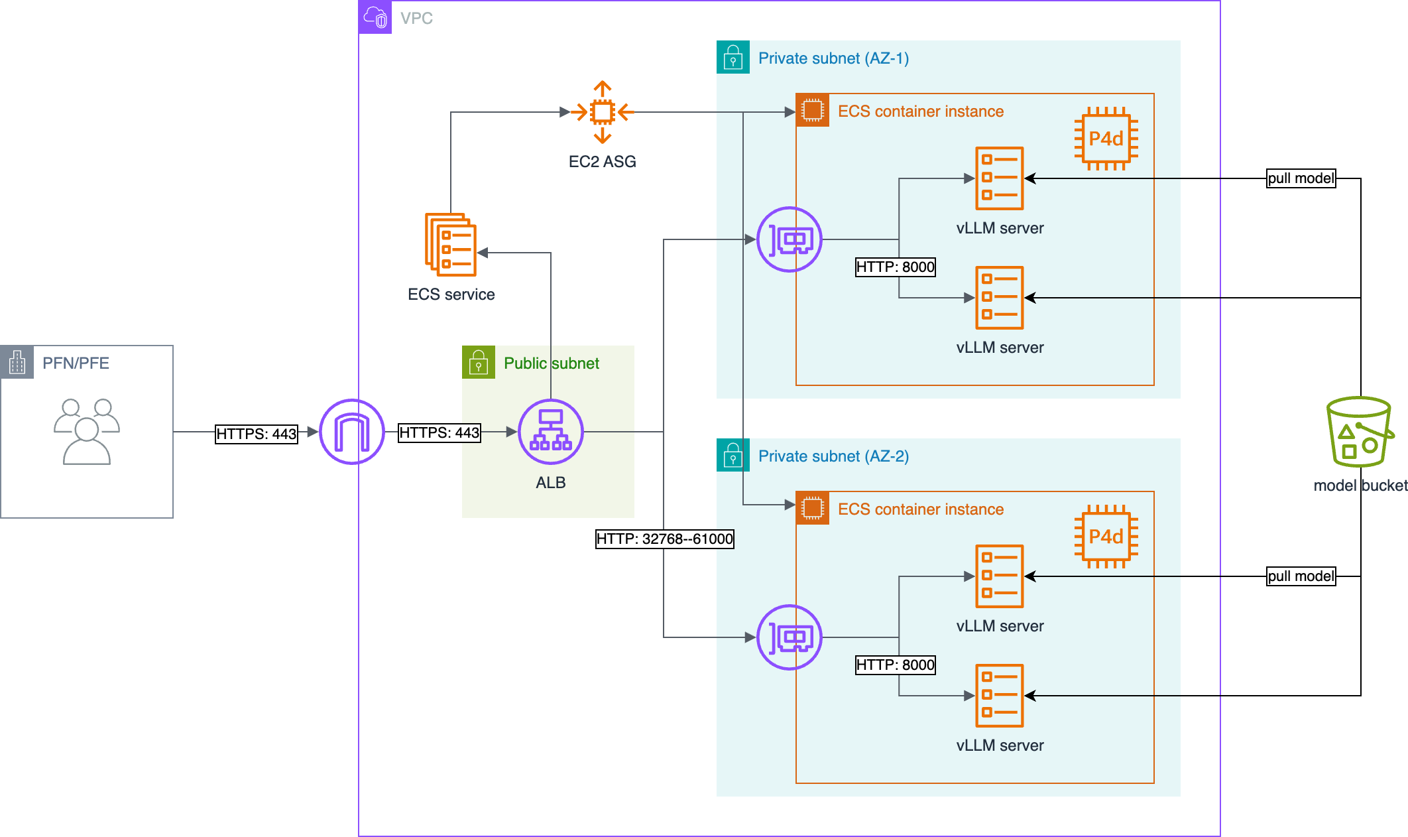
Task: Click the PFN/PFE users icon
Action: pyautogui.click(x=87, y=432)
